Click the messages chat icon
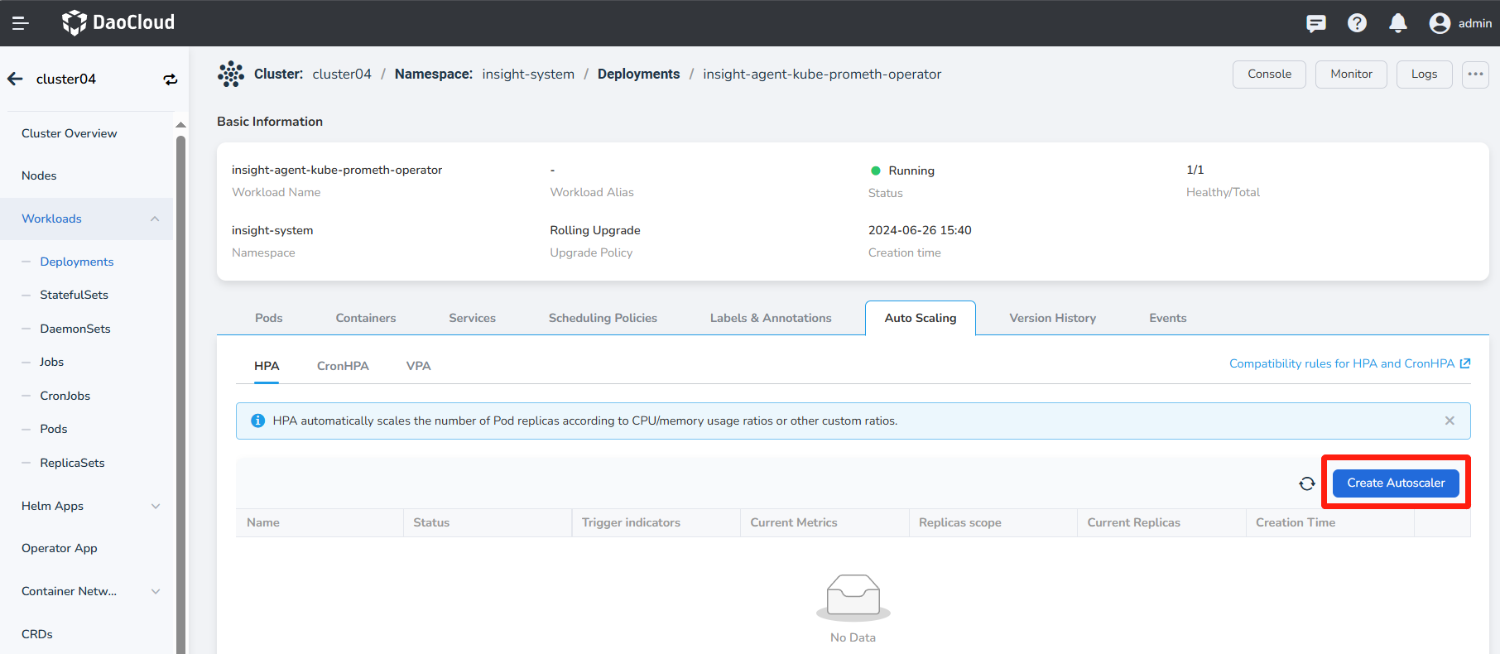The image size is (1500, 654). tap(1315, 23)
